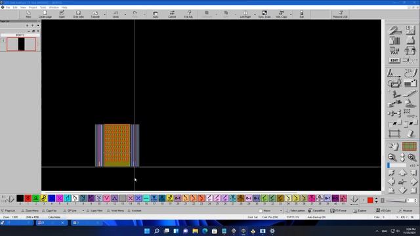Open the Page List panel options dropdown arrow

coord(38,26)
